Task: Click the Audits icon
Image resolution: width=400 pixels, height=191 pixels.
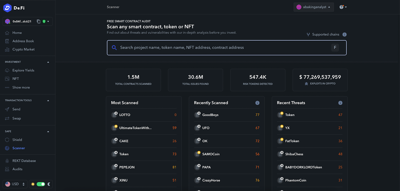Action: point(7,169)
